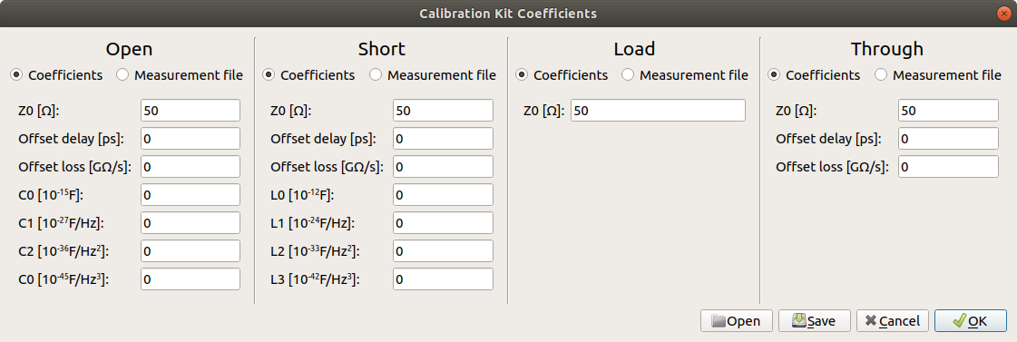This screenshot has height=342, width=1017.
Task: Click the Load Z0 input field
Action: click(x=659, y=111)
